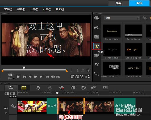Open the FX filter library
The height and width of the screenshot is (120, 151).
click(x=97, y=65)
